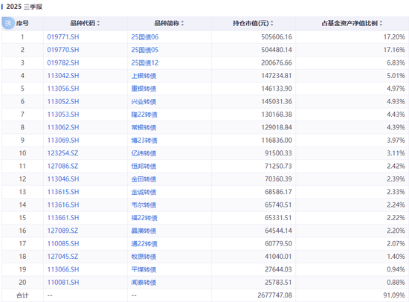409x302 pixels.
Task: Click the table settings icon beside 序号
Action: [x=8, y=23]
